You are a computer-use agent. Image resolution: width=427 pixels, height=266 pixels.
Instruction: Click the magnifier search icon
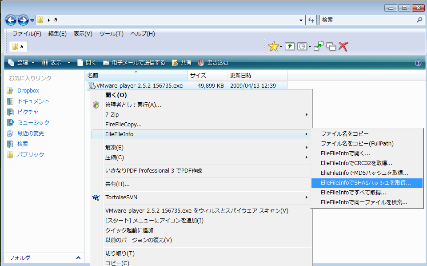point(419,20)
